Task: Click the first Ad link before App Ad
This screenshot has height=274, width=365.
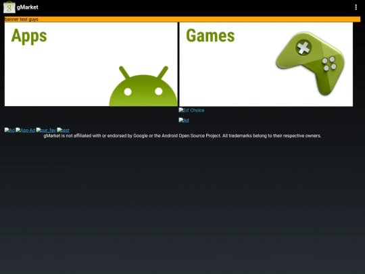Action: (x=9, y=131)
